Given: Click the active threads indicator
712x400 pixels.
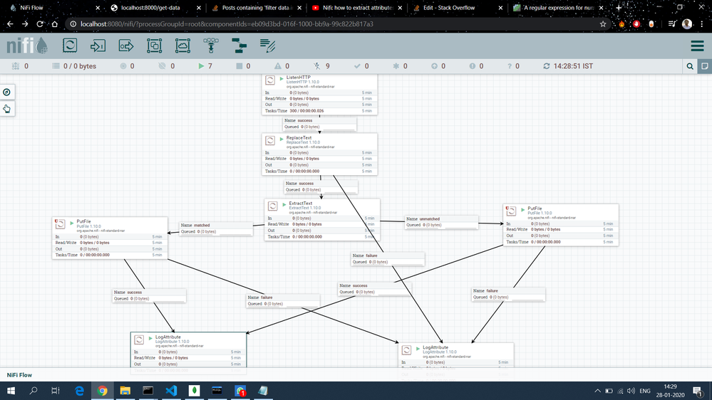Looking at the screenshot, I should (16, 66).
